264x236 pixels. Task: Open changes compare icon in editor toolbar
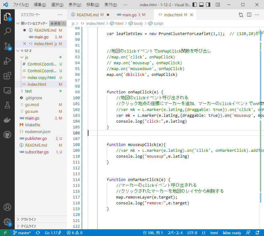coord(241,15)
